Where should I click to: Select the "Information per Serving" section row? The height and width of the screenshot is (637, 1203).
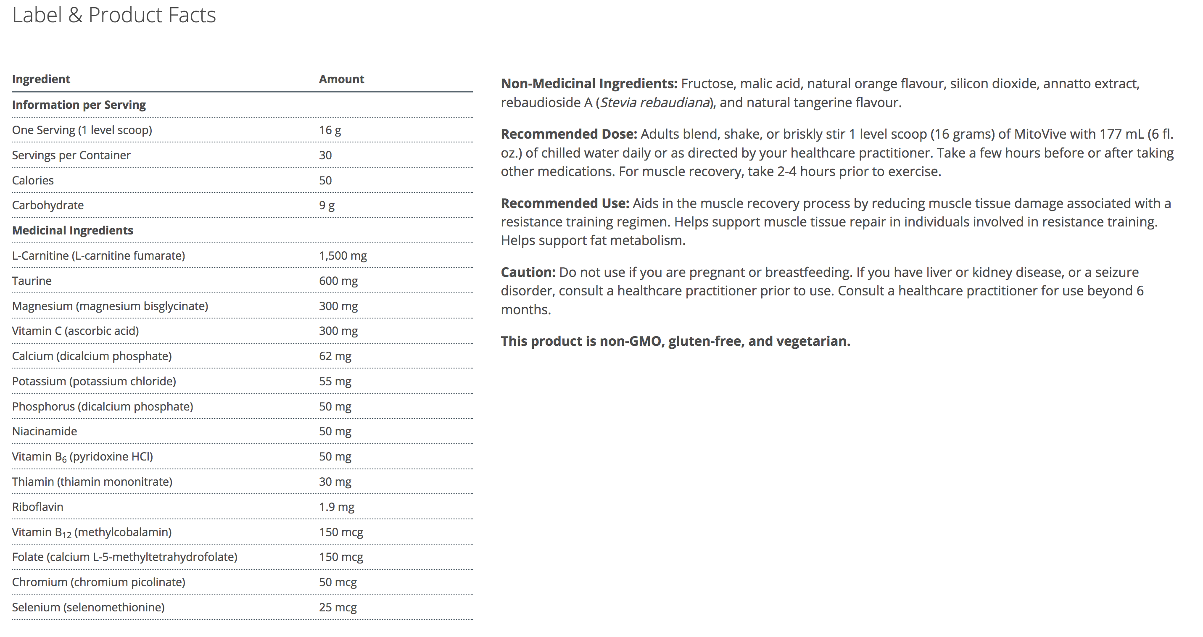(x=79, y=105)
